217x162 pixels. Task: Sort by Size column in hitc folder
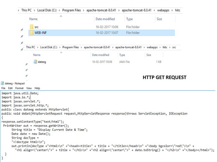[159, 19]
